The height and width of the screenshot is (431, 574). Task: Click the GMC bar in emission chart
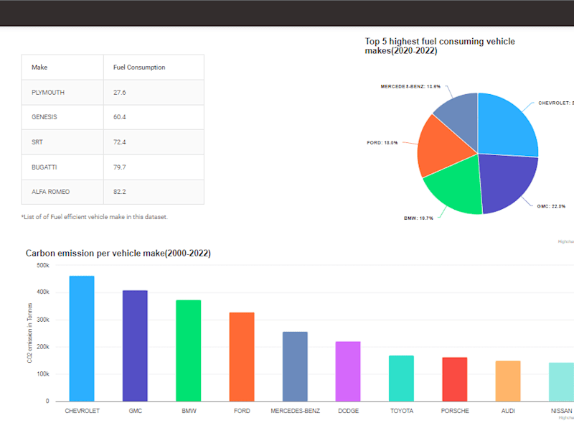pyautogui.click(x=135, y=346)
